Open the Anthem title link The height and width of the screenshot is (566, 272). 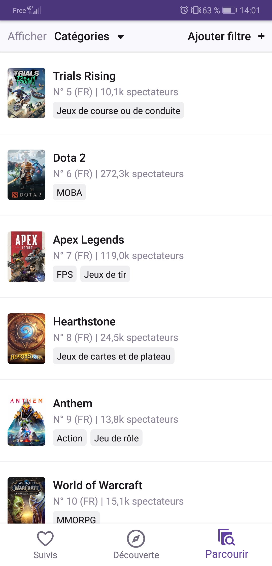(73, 404)
